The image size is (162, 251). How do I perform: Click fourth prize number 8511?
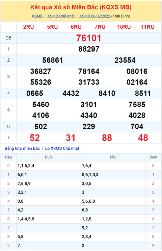point(143,94)
